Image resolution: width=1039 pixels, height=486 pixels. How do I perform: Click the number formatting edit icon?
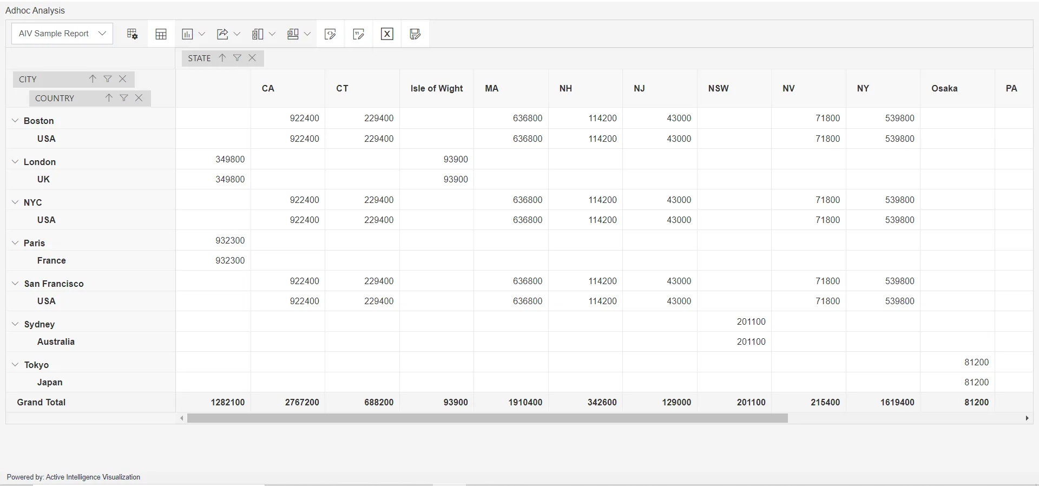click(358, 34)
